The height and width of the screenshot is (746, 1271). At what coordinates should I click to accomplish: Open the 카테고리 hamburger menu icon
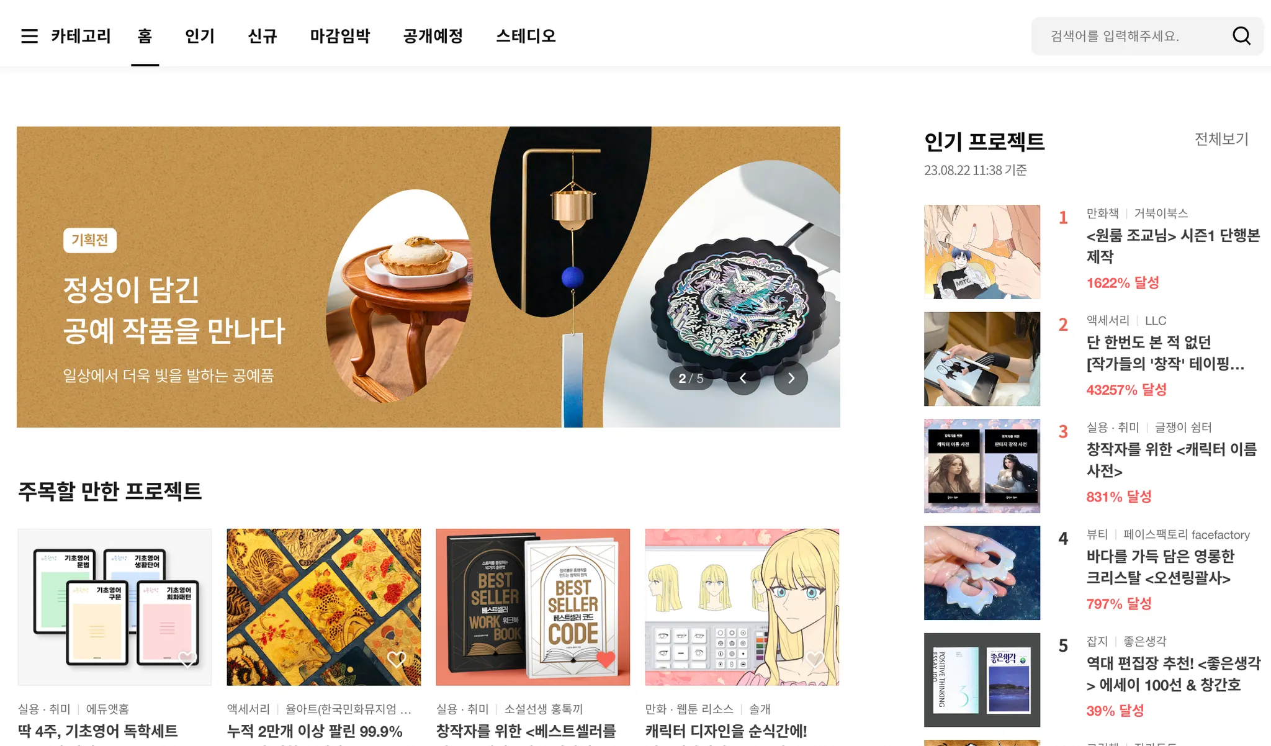(x=29, y=36)
